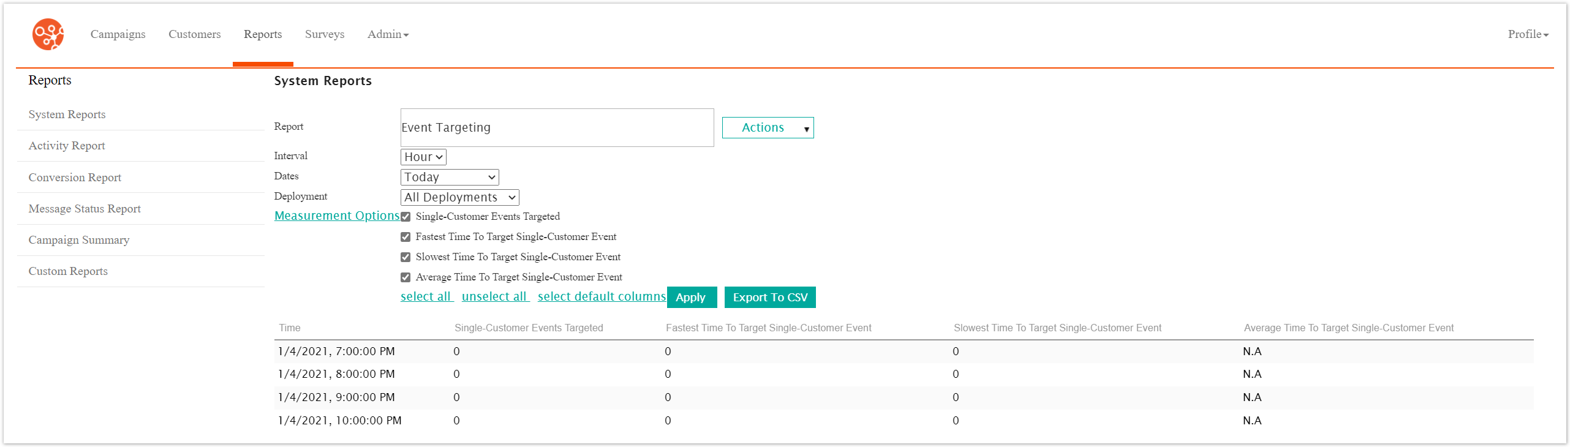Expand the Dates Today dropdown
Image resolution: width=1570 pixels, height=447 pixels.
(450, 178)
